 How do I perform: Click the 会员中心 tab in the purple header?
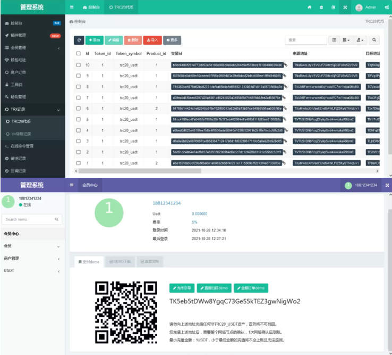tap(90, 185)
